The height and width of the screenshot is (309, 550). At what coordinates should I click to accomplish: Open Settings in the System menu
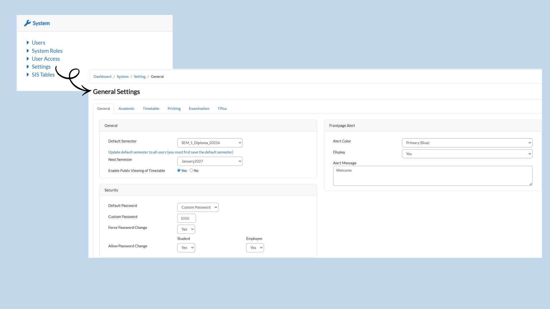41,67
